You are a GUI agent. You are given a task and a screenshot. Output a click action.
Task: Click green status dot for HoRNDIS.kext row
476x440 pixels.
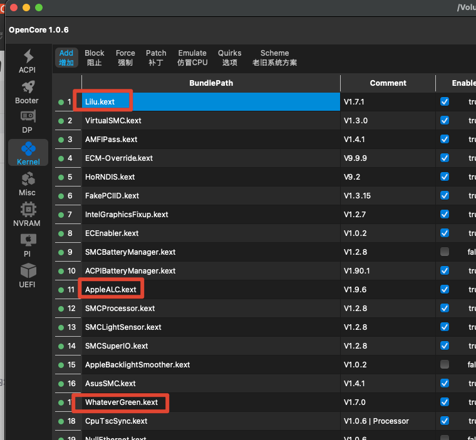61,177
